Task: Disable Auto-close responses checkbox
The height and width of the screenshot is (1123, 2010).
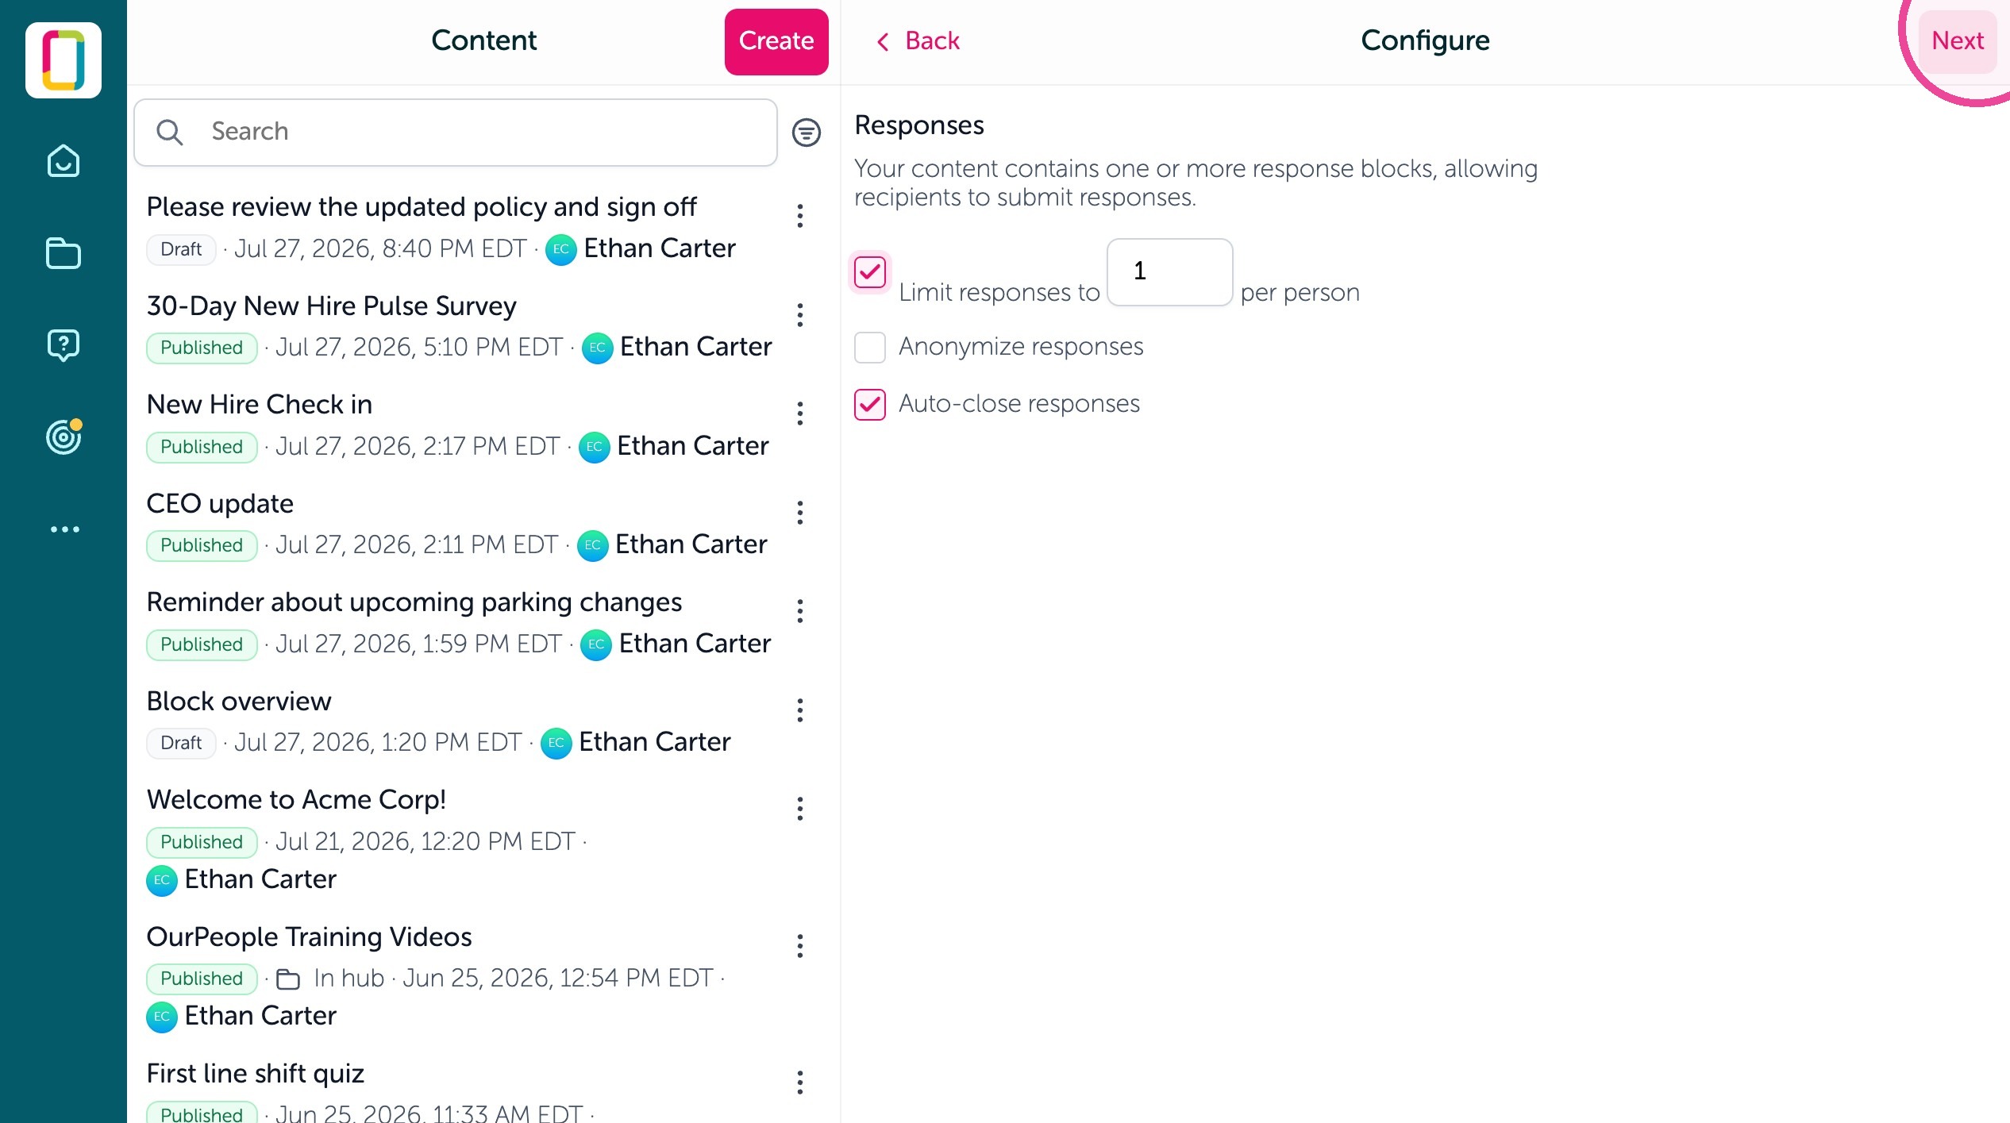Action: click(870, 404)
